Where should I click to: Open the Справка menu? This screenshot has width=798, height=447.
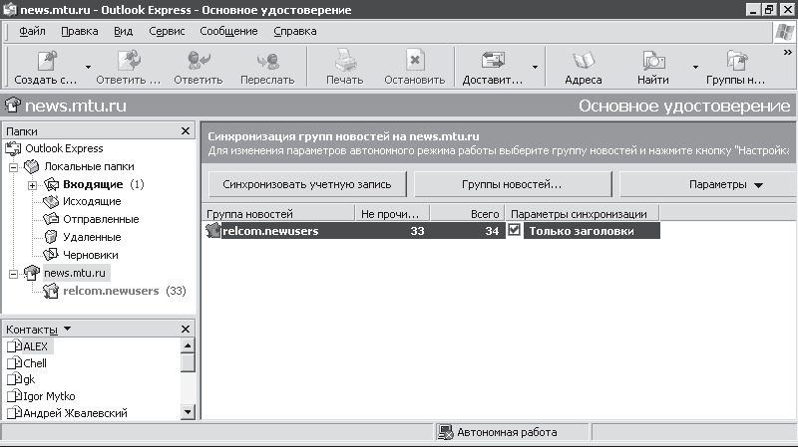(x=295, y=32)
